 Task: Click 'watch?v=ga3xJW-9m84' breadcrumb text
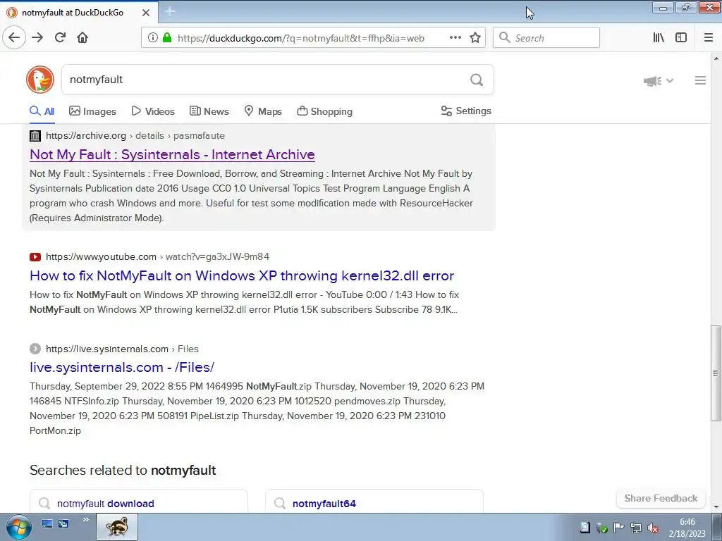tap(217, 256)
